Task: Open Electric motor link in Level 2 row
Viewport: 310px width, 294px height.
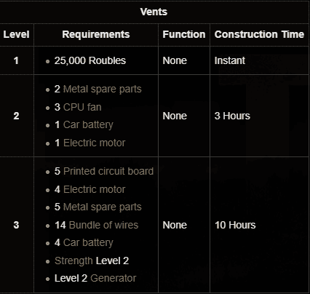Action: [x=94, y=143]
